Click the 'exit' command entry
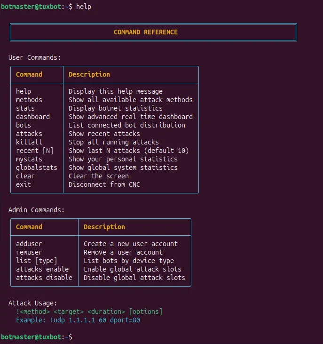Screen dimensions: 323x344 24,184
